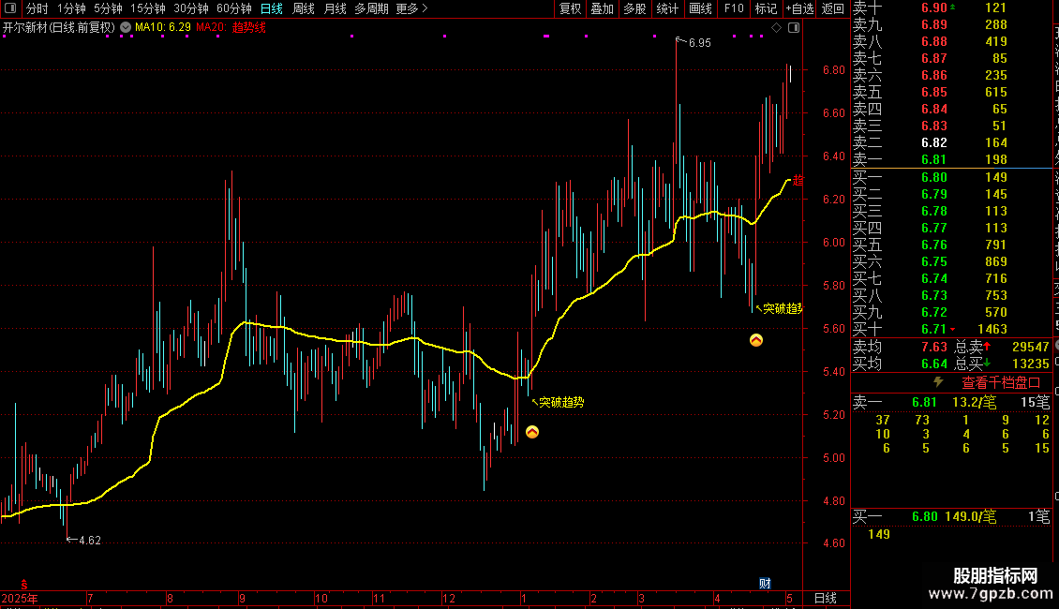Click the upper-right 突破趋势 orange arrow marker
The height and width of the screenshot is (609, 1059).
(755, 340)
